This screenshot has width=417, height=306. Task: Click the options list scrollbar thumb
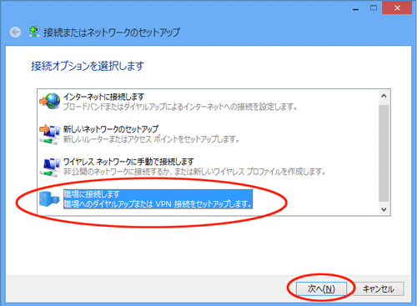coord(384,153)
